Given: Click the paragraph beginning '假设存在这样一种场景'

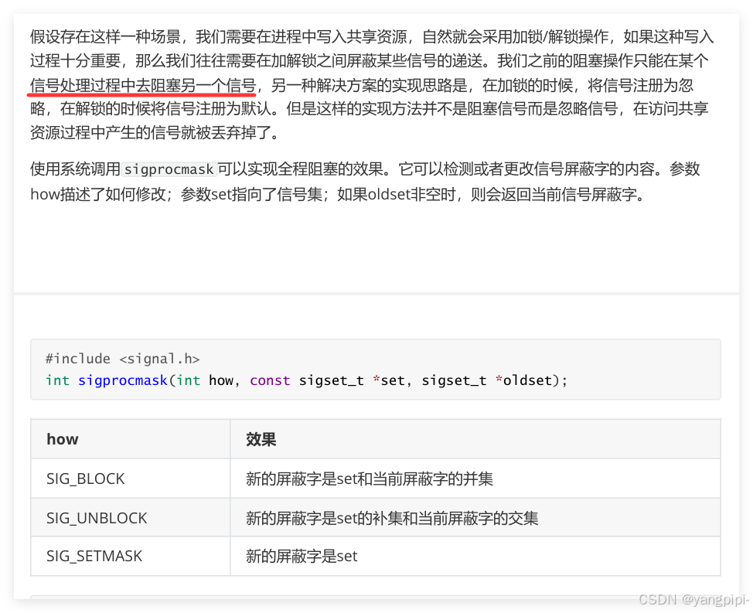Looking at the screenshot, I should (372, 84).
